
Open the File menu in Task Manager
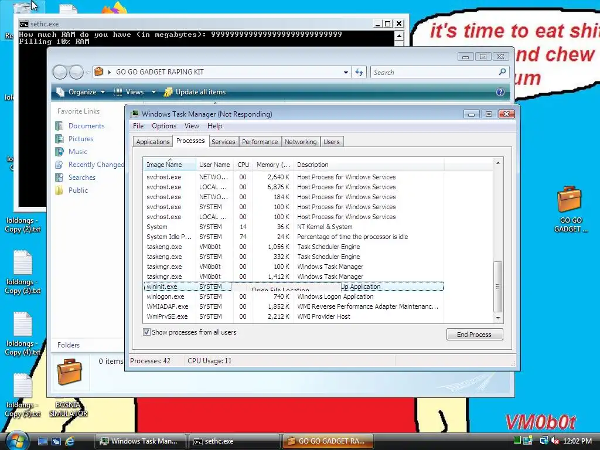coord(138,126)
